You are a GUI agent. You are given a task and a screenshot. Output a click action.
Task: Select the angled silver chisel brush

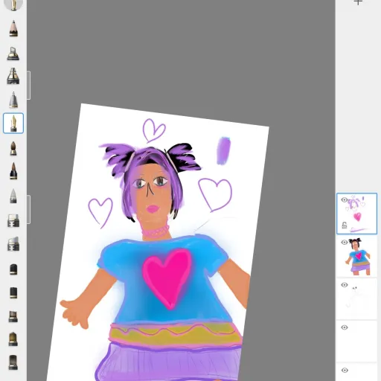point(13,243)
